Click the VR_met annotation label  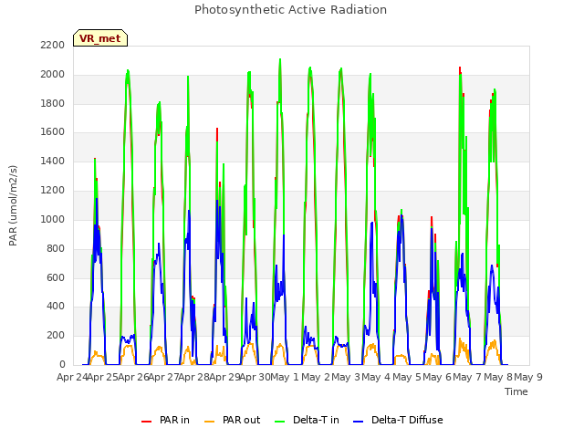tap(100, 38)
